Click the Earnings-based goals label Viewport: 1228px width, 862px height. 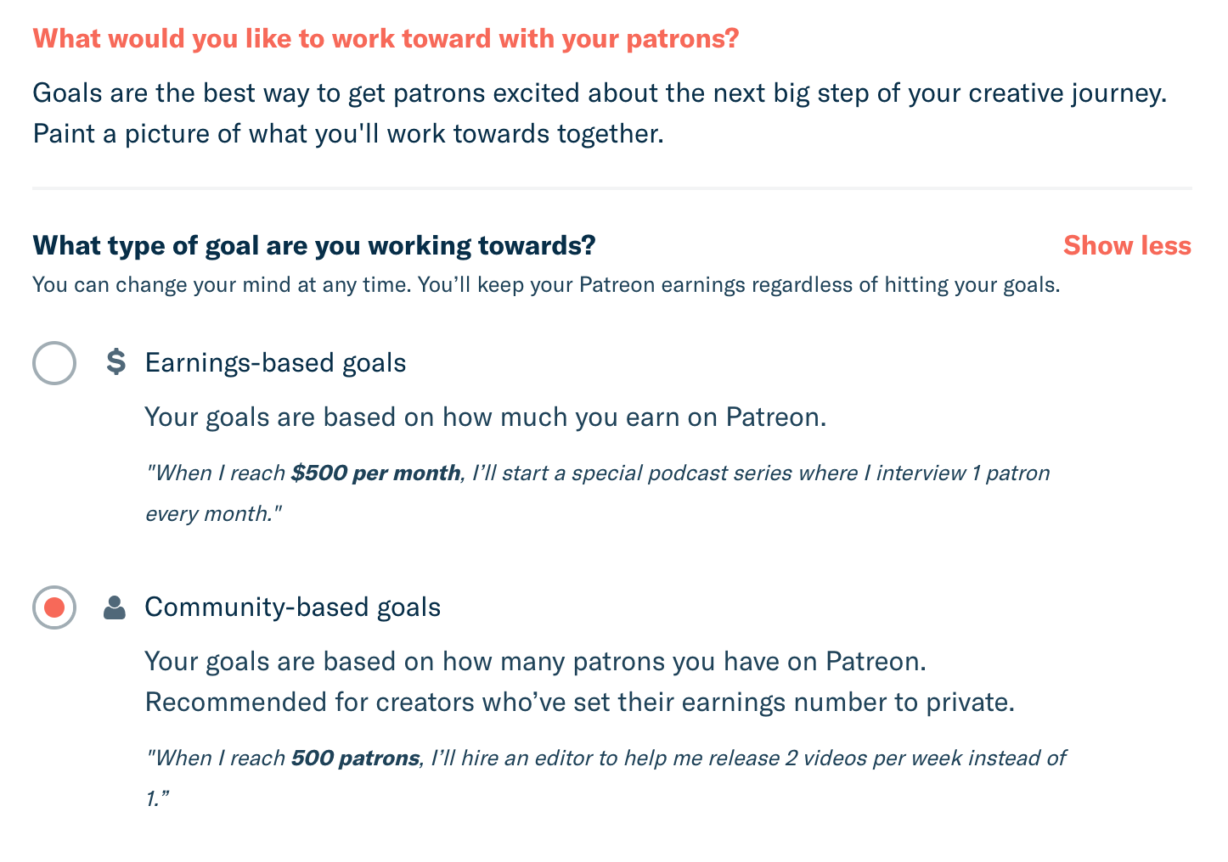[275, 362]
